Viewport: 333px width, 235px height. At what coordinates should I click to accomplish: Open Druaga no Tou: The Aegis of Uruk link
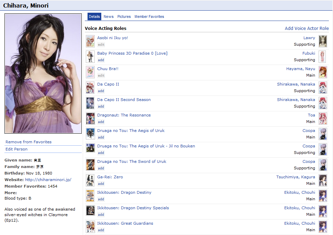point(131,131)
